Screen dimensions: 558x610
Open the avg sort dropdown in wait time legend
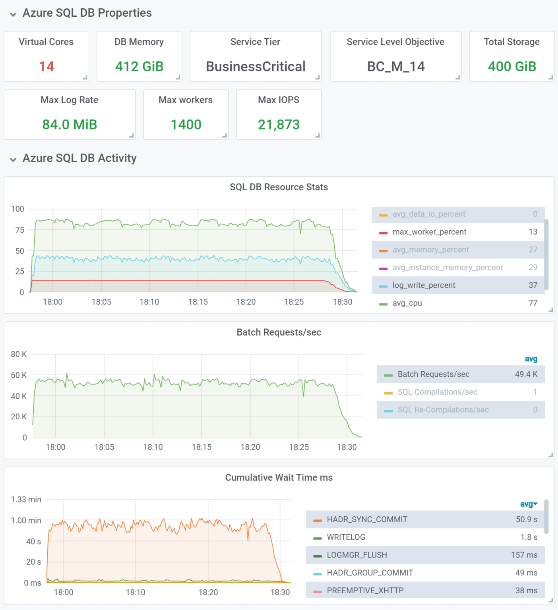pos(528,504)
